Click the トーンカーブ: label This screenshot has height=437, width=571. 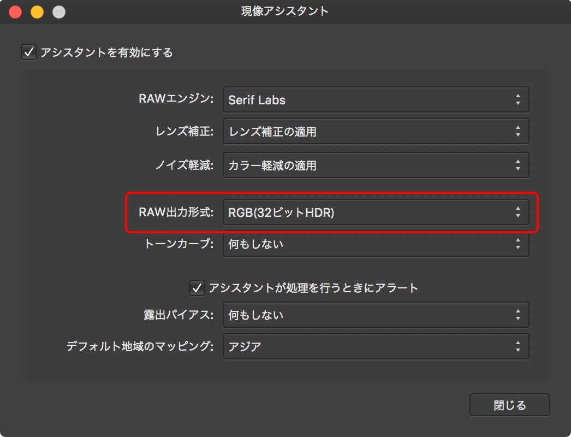[x=179, y=244]
